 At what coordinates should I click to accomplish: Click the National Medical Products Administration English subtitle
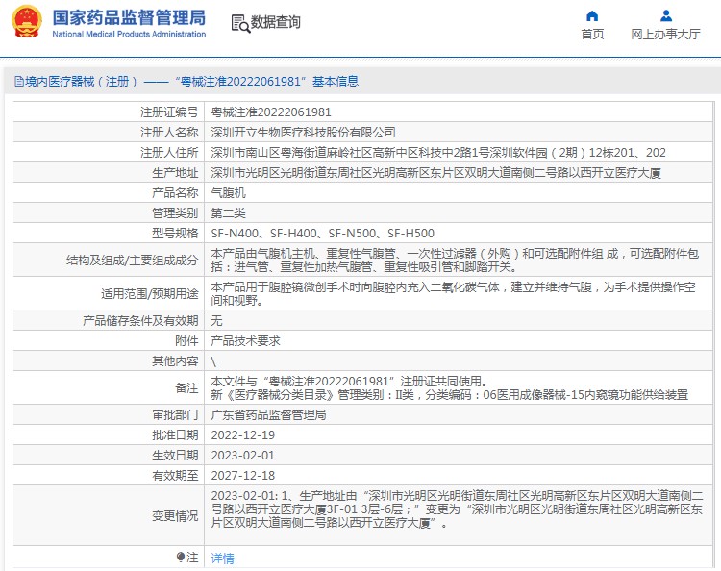click(x=128, y=35)
